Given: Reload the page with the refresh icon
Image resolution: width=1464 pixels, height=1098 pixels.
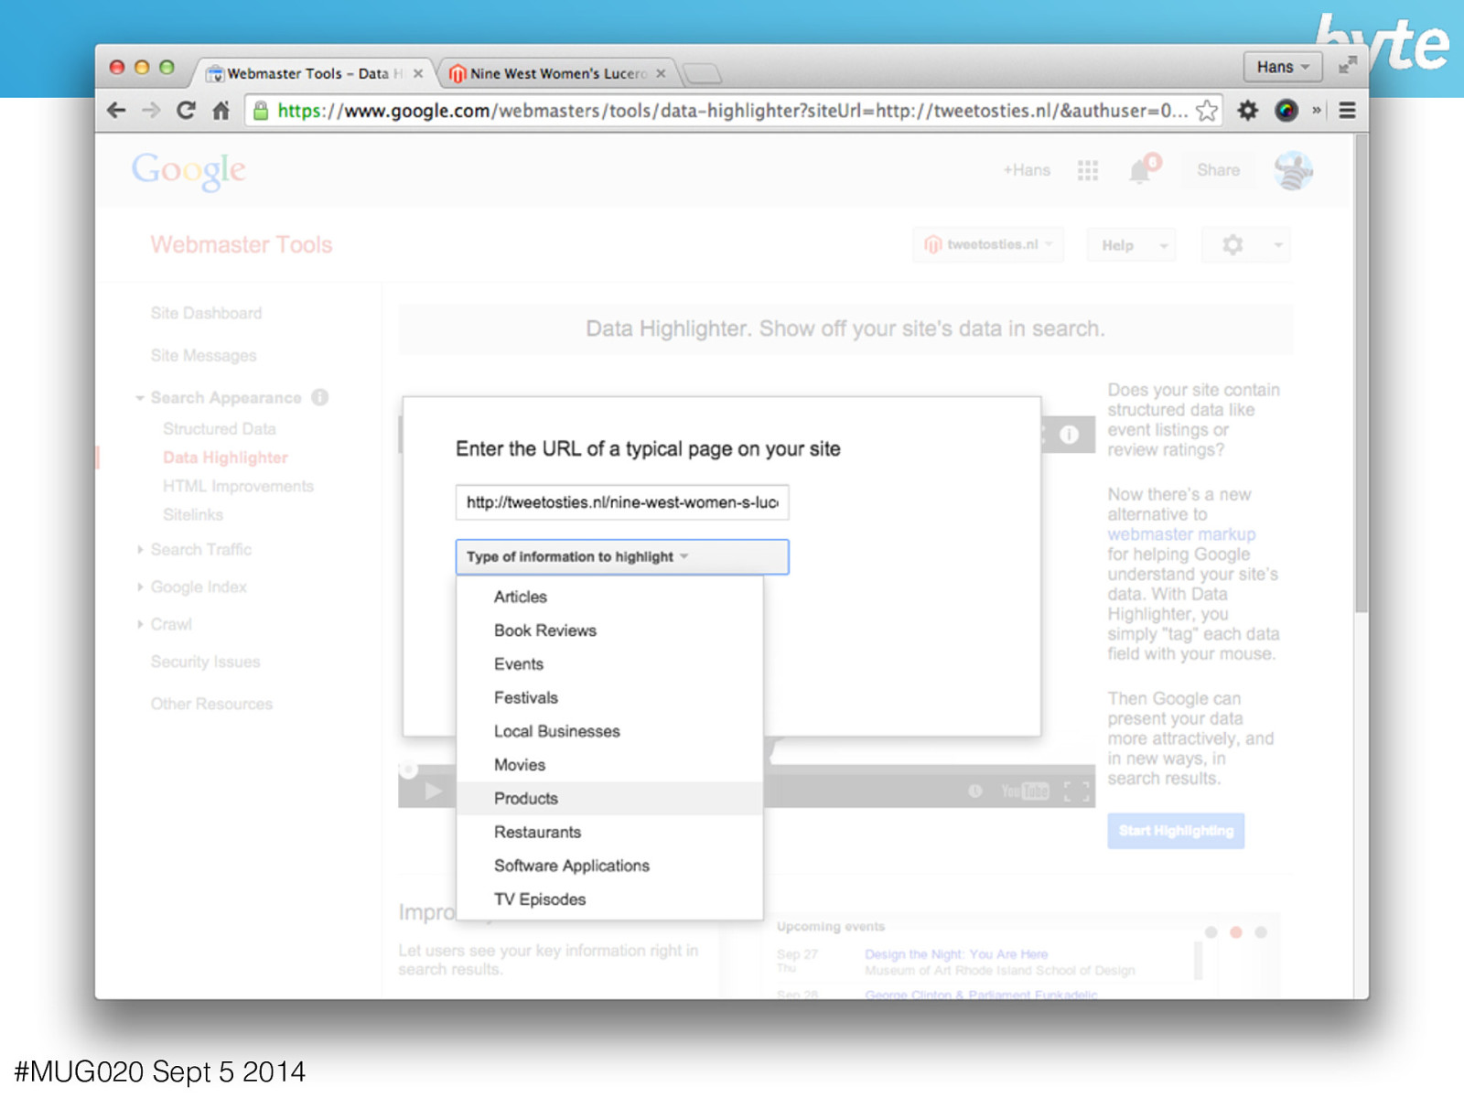Looking at the screenshot, I should (186, 111).
